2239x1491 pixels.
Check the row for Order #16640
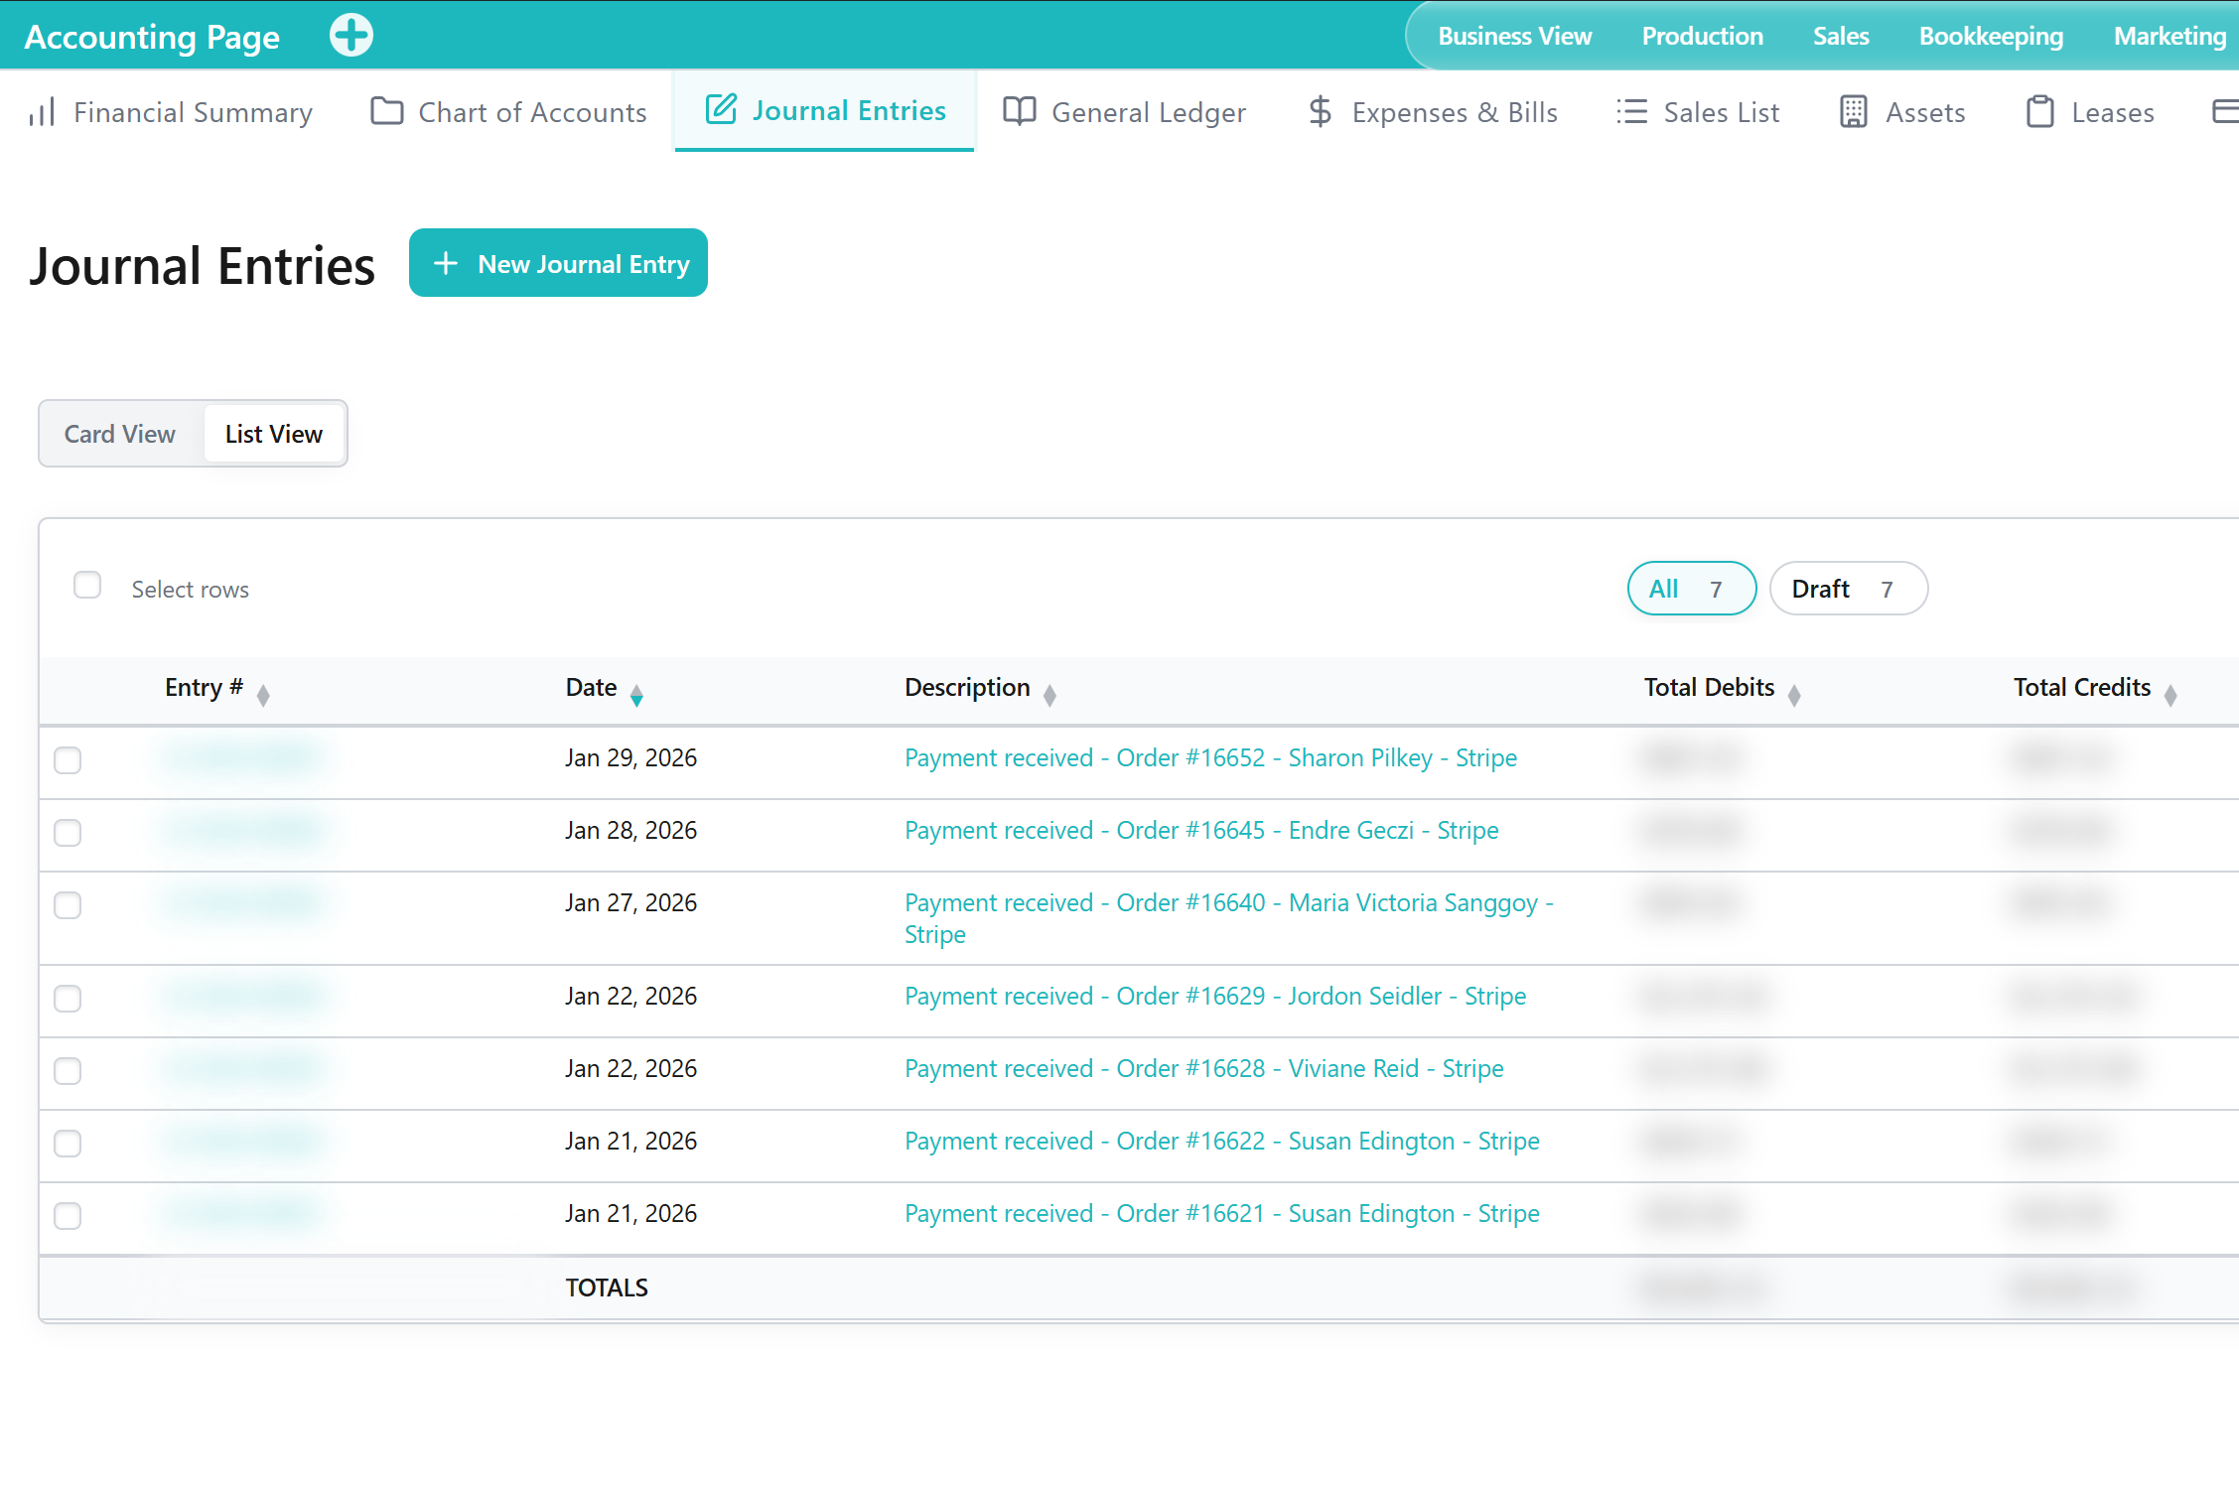click(68, 905)
